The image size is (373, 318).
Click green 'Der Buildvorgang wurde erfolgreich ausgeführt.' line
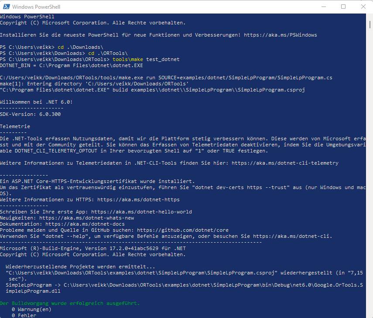point(70,303)
